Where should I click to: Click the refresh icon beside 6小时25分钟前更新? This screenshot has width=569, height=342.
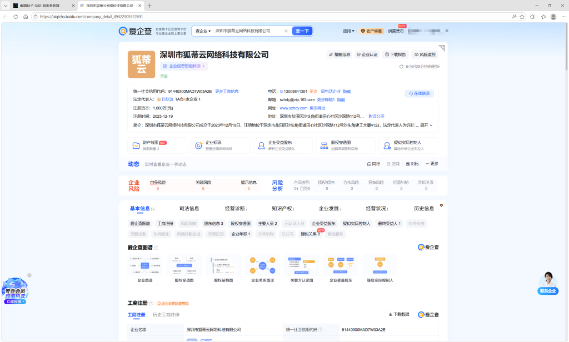[x=401, y=67]
